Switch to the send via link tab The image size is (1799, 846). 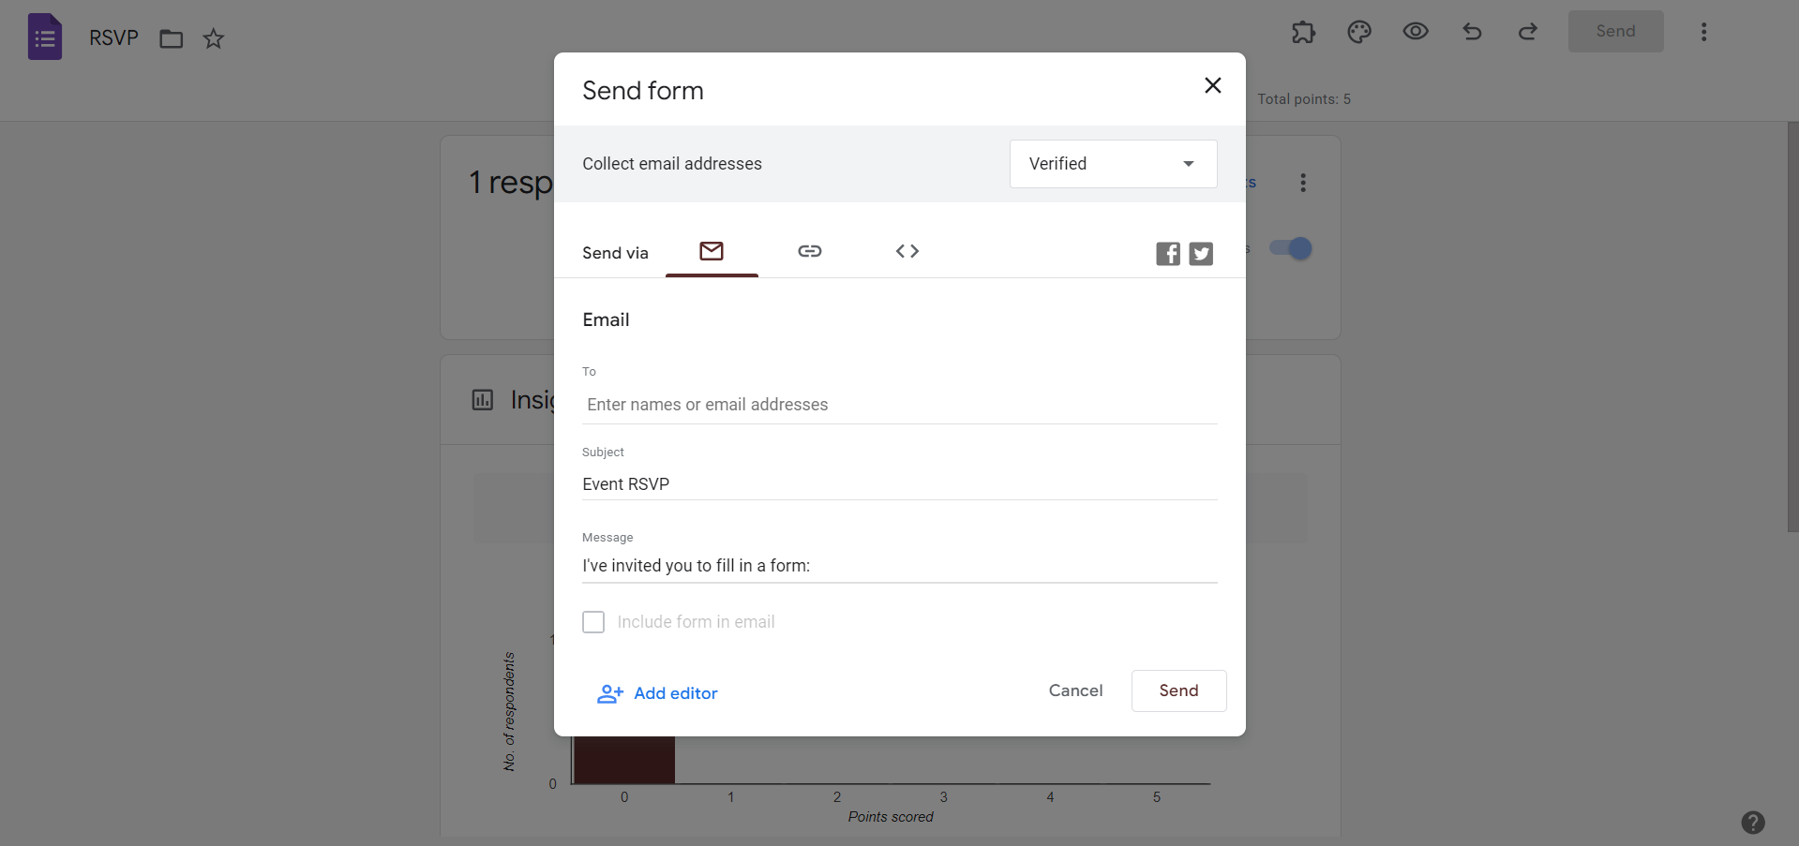tap(810, 251)
